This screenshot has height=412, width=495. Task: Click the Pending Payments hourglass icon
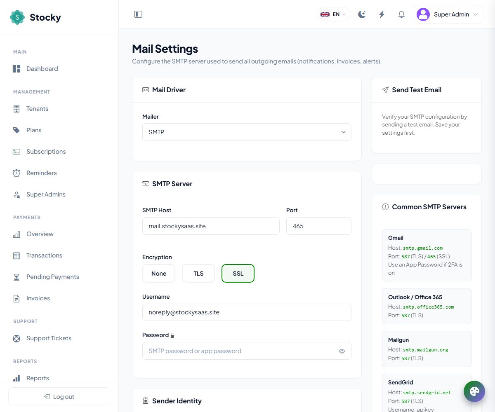click(16, 277)
